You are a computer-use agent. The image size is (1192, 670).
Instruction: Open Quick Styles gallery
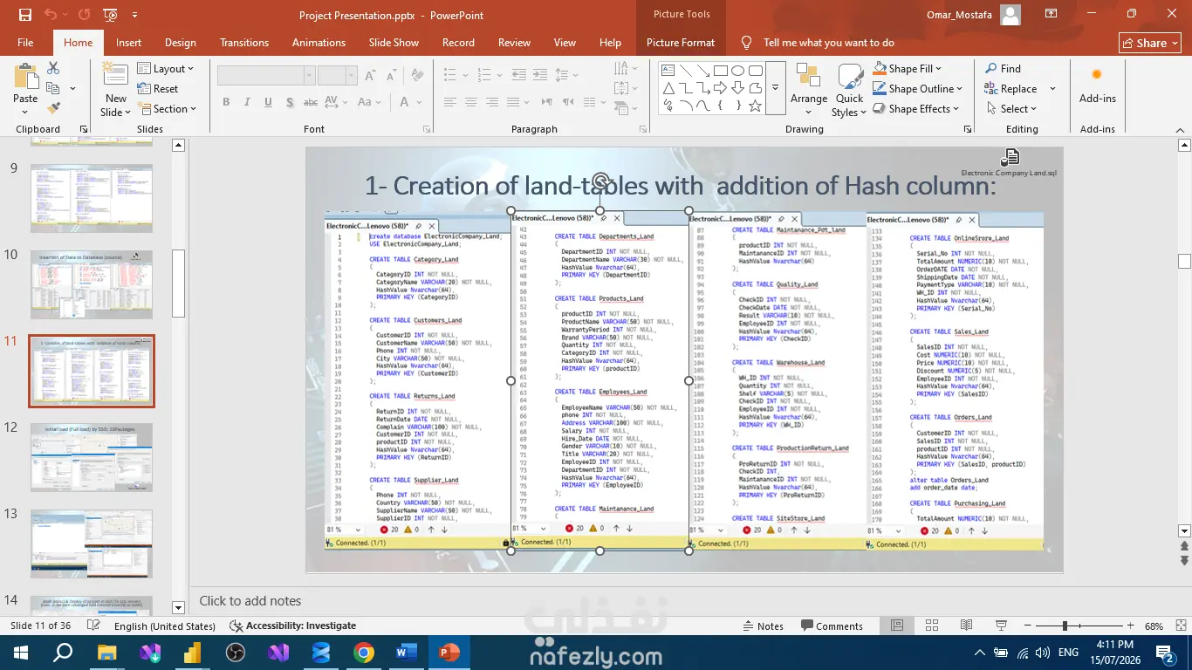[848, 90]
